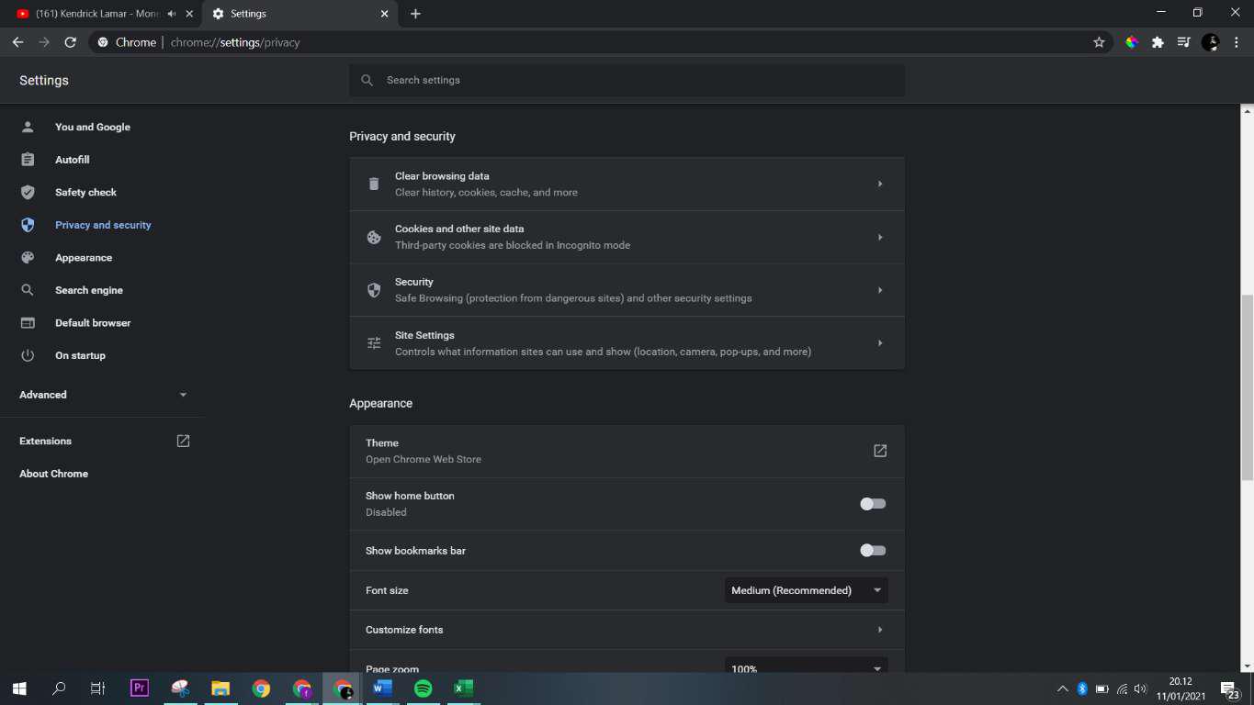This screenshot has height=705, width=1254.
Task: Select Safety check in the sidebar
Action: tap(85, 193)
